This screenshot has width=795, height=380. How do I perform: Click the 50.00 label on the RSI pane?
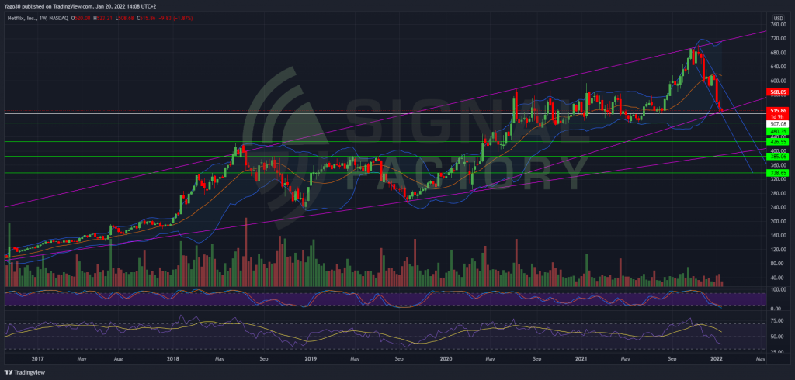(x=778, y=337)
